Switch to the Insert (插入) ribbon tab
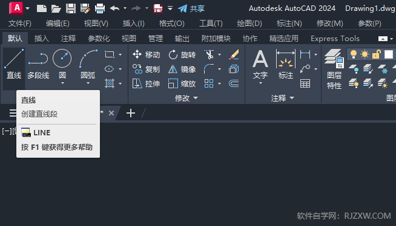Image resolution: width=396 pixels, height=226 pixels. pos(42,39)
